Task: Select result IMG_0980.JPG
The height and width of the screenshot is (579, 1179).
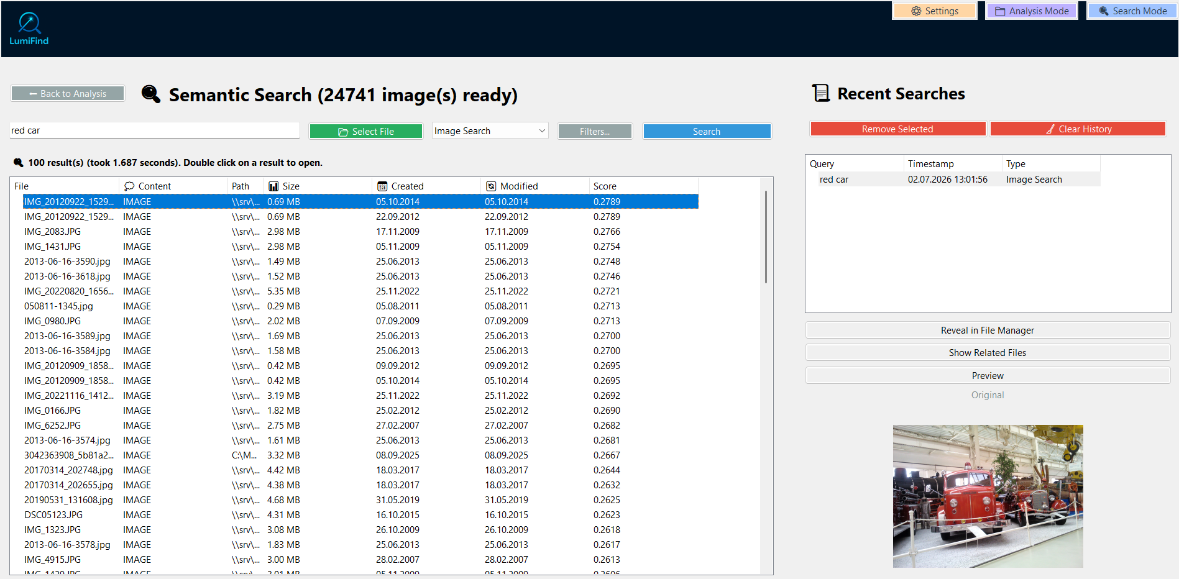Action: tap(360, 321)
